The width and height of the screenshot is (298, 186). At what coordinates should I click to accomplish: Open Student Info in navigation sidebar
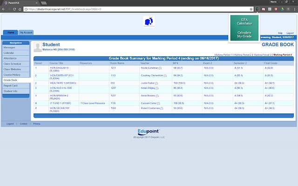[x=16, y=91]
